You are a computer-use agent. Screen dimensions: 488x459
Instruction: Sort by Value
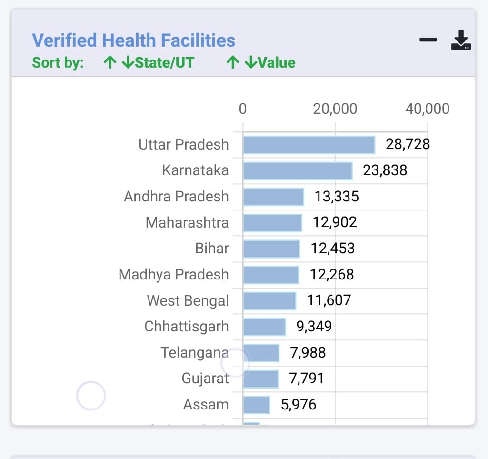261,62
